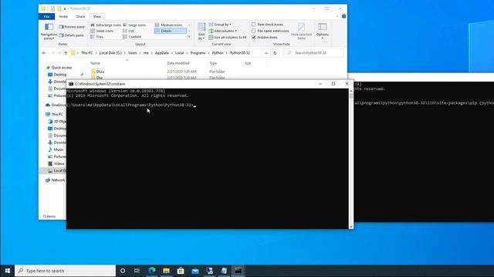
Task: Sort by Type column header
Action: click(213, 63)
